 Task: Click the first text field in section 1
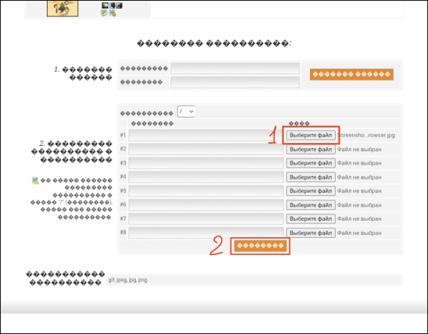tap(235, 68)
